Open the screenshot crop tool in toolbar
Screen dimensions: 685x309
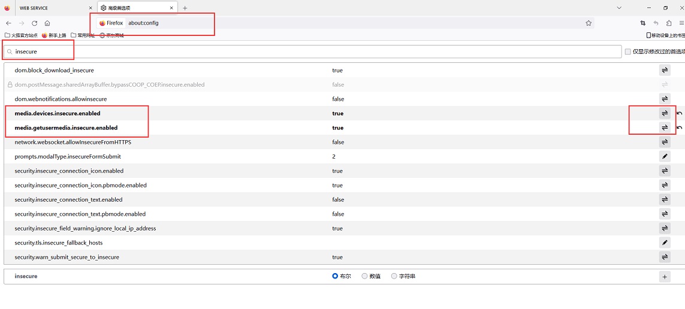coord(642,23)
